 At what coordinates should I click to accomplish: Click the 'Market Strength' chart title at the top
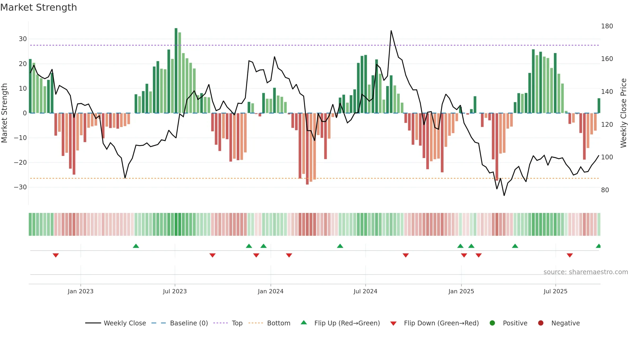coord(38,7)
